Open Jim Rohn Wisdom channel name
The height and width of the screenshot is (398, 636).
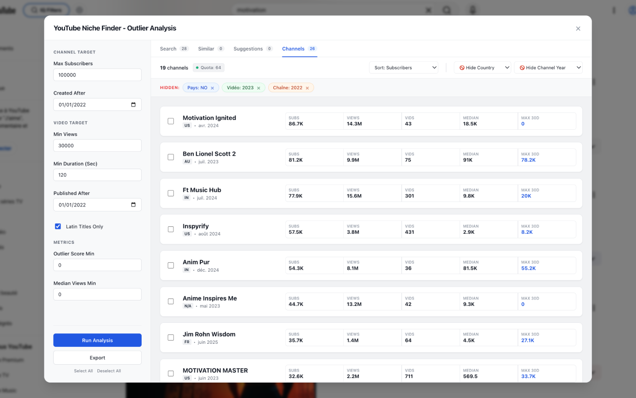coord(209,334)
